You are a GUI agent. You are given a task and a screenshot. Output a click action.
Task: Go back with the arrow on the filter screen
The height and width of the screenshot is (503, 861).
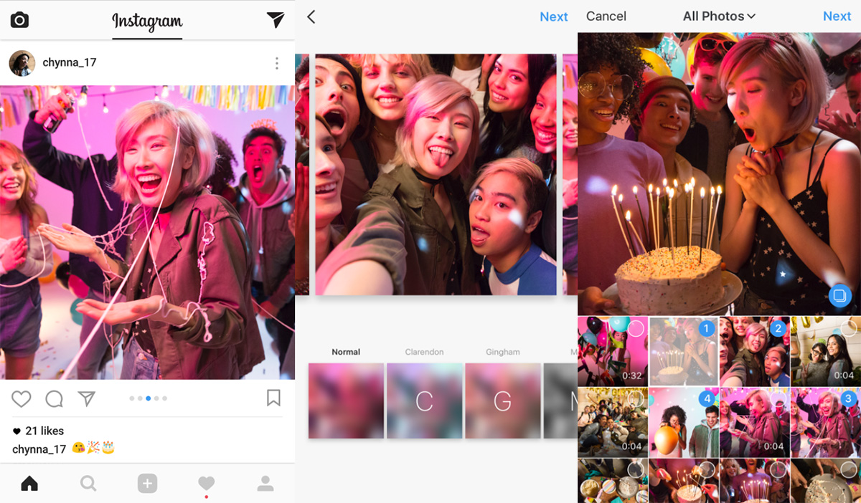coord(311,16)
